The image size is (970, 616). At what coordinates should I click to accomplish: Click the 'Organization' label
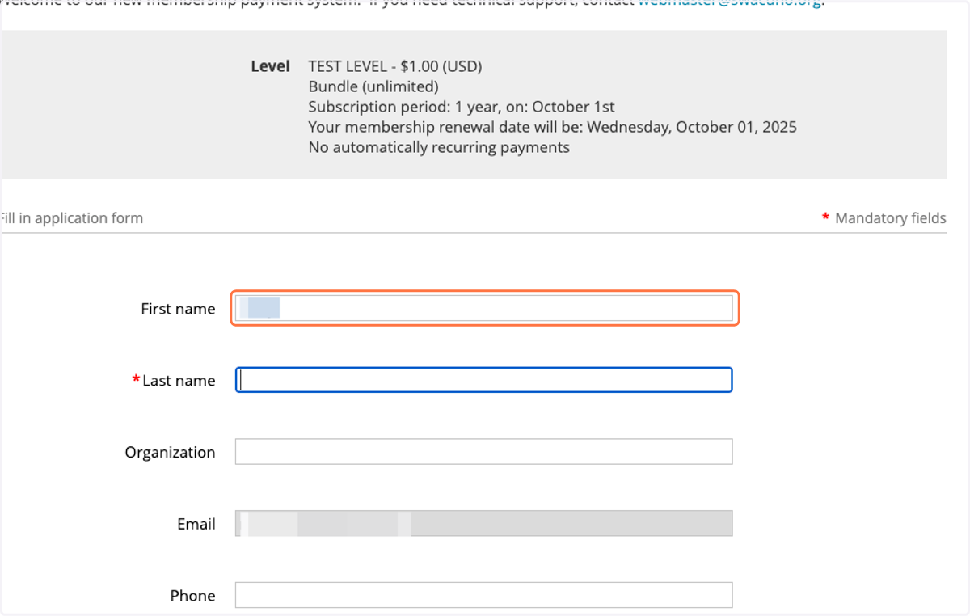(x=170, y=453)
